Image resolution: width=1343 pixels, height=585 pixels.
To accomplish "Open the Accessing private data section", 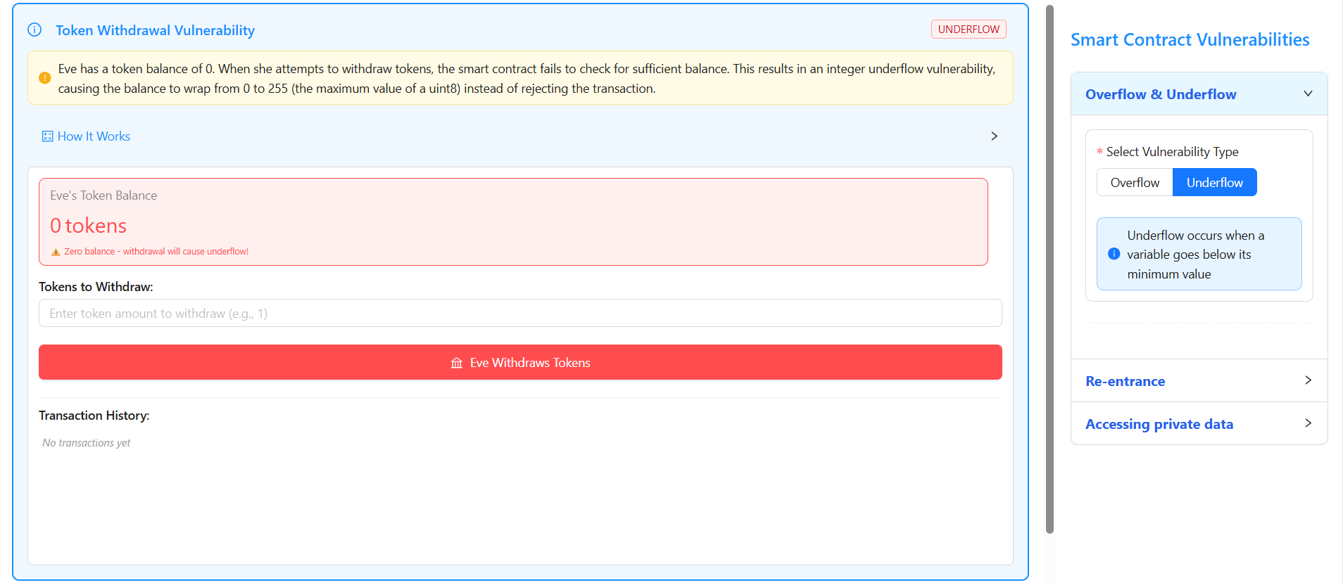I will (x=1159, y=424).
